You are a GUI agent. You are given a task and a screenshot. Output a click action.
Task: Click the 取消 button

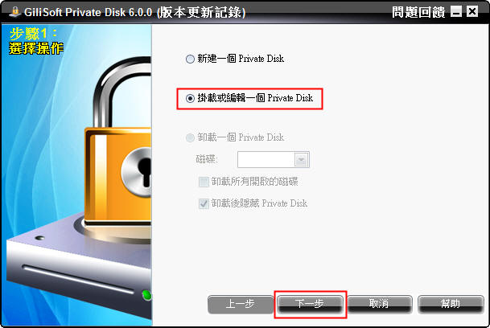[380, 304]
